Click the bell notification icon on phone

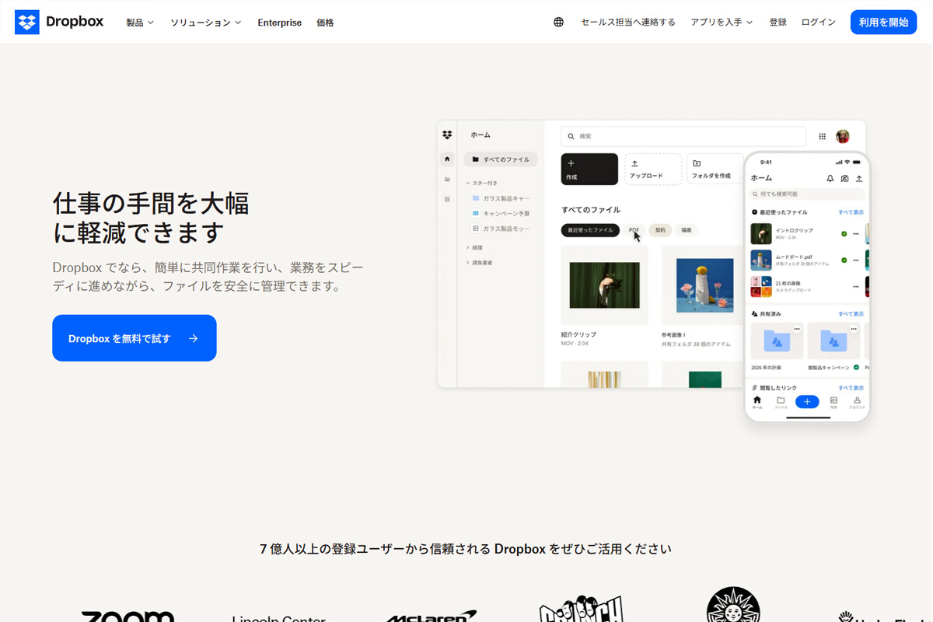pyautogui.click(x=830, y=178)
